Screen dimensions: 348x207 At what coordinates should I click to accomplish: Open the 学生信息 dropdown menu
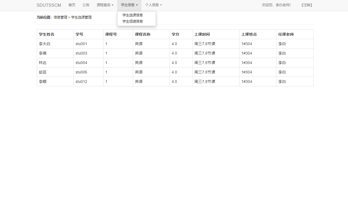(x=129, y=5)
